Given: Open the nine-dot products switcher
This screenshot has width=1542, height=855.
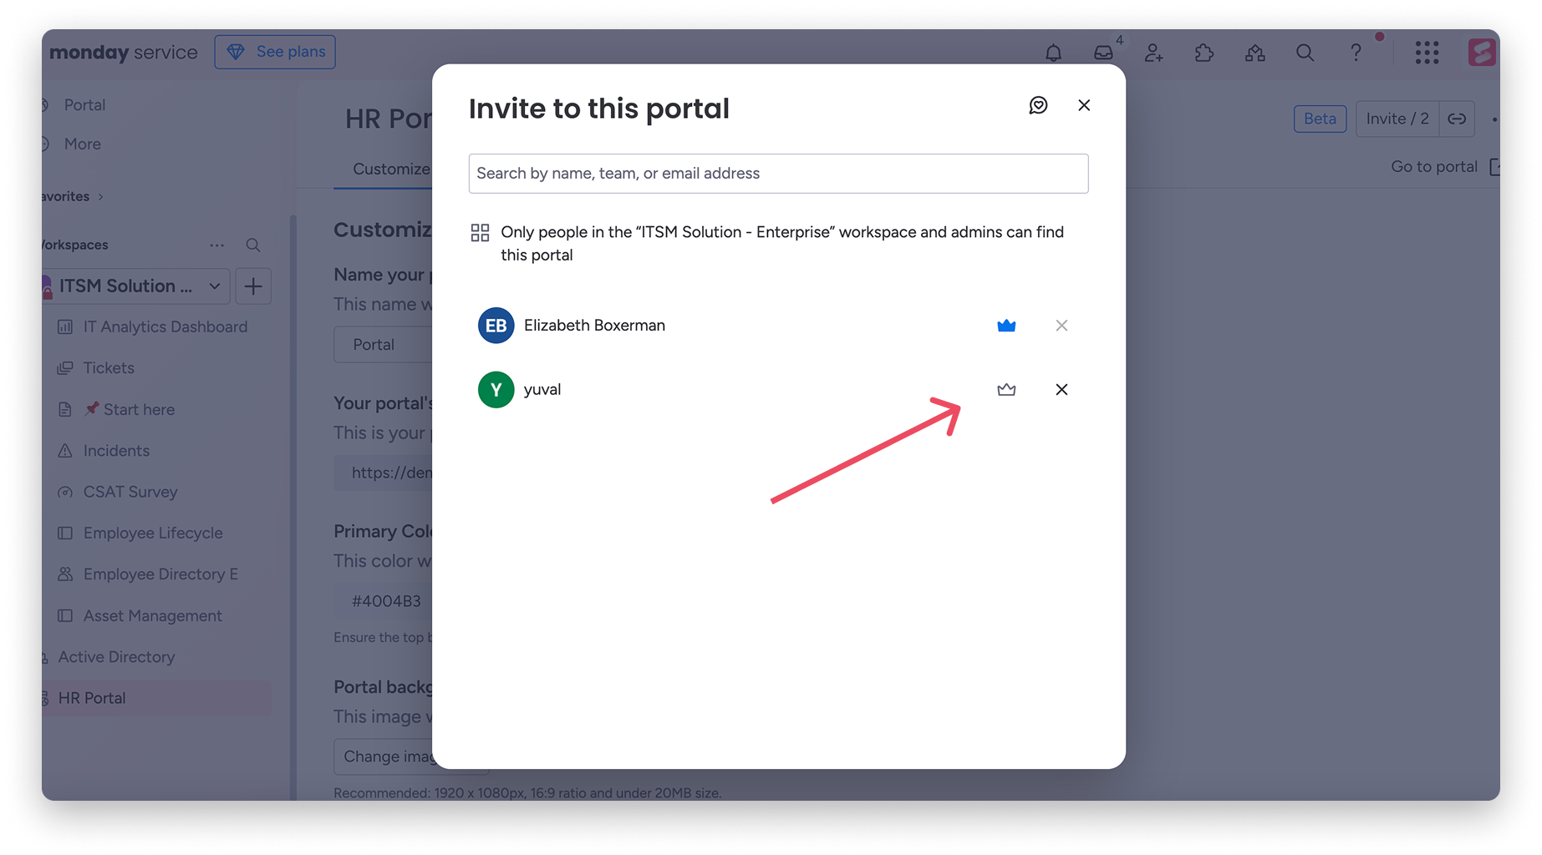Looking at the screenshot, I should pos(1427,53).
